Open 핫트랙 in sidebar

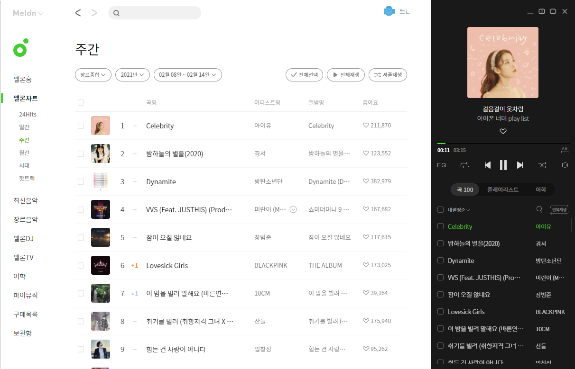pos(27,179)
